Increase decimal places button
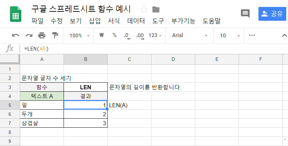The width and height of the screenshot is (288, 146). [140, 36]
